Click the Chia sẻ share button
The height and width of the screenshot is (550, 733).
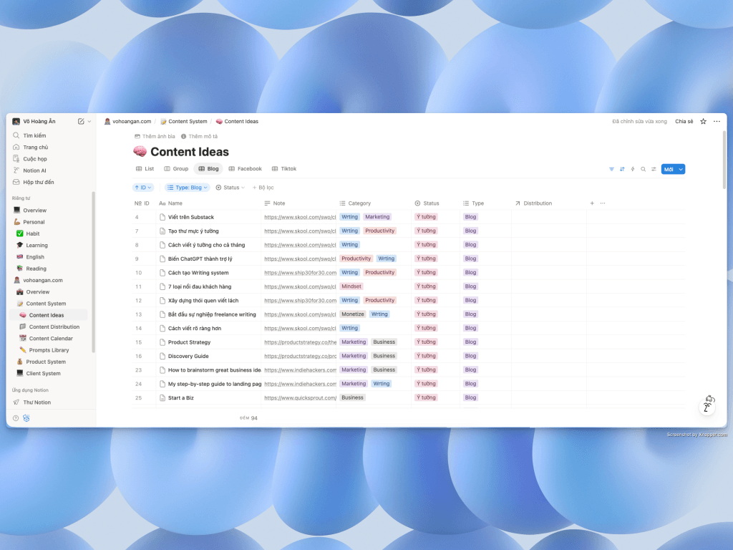pyautogui.click(x=684, y=122)
